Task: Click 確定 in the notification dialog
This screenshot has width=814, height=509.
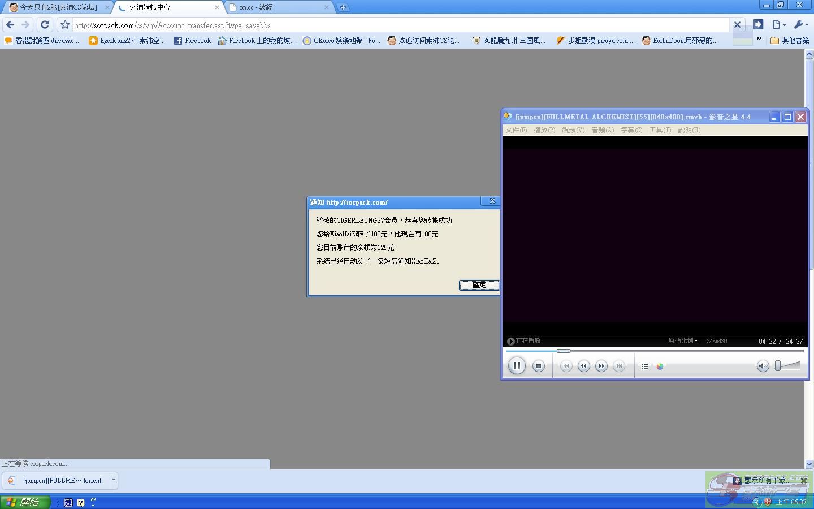Action: click(x=479, y=285)
